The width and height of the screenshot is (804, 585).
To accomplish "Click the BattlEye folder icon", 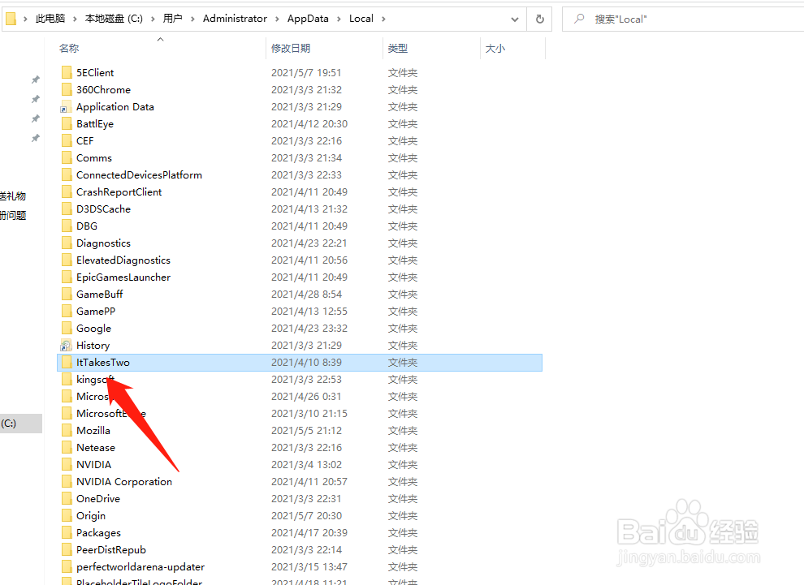I will pos(66,123).
